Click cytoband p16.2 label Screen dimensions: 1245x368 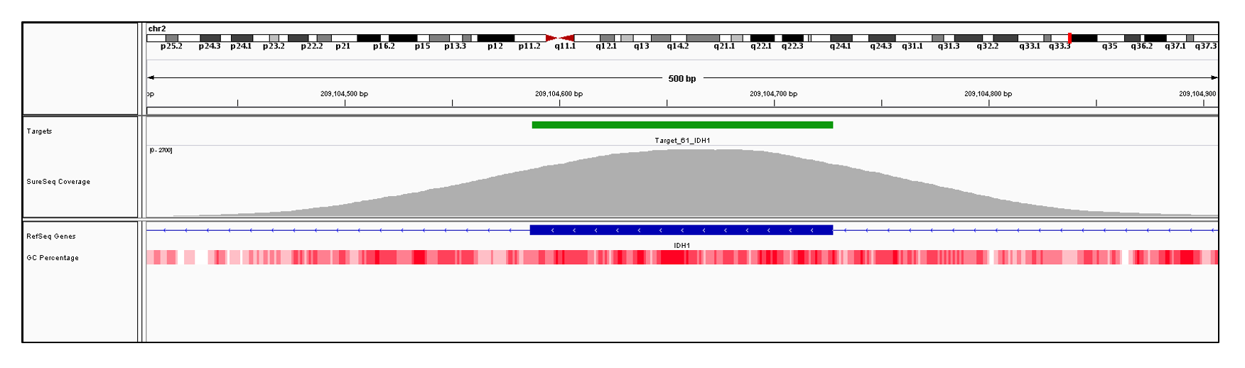[384, 46]
